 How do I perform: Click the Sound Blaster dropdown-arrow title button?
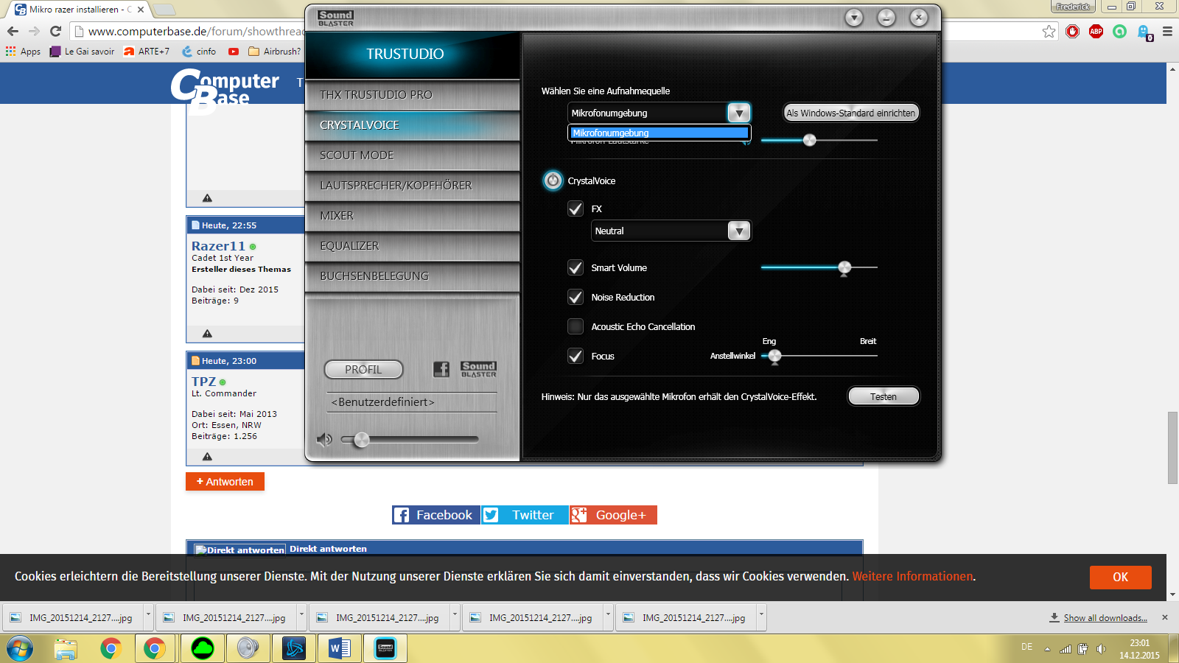coord(854,18)
